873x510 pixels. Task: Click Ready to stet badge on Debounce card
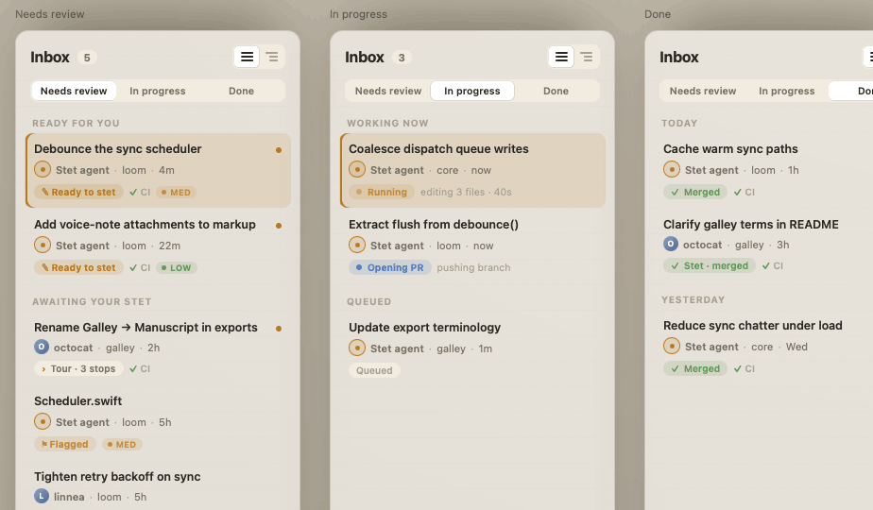[78, 192]
